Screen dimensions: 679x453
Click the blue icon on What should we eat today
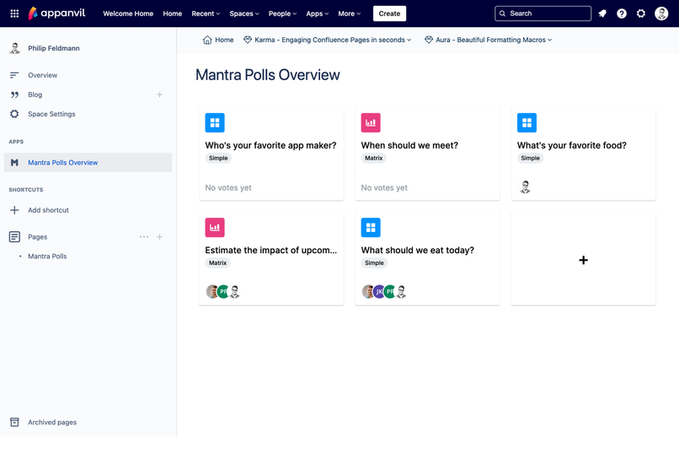coord(371,228)
